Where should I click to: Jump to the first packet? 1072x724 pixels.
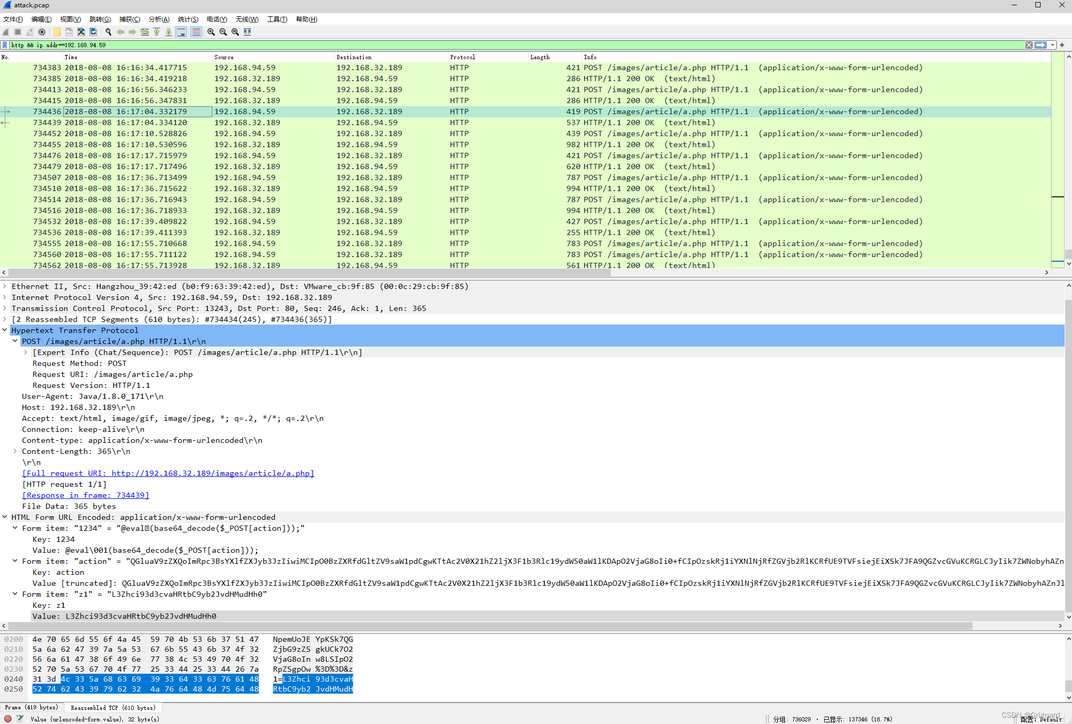point(157,32)
